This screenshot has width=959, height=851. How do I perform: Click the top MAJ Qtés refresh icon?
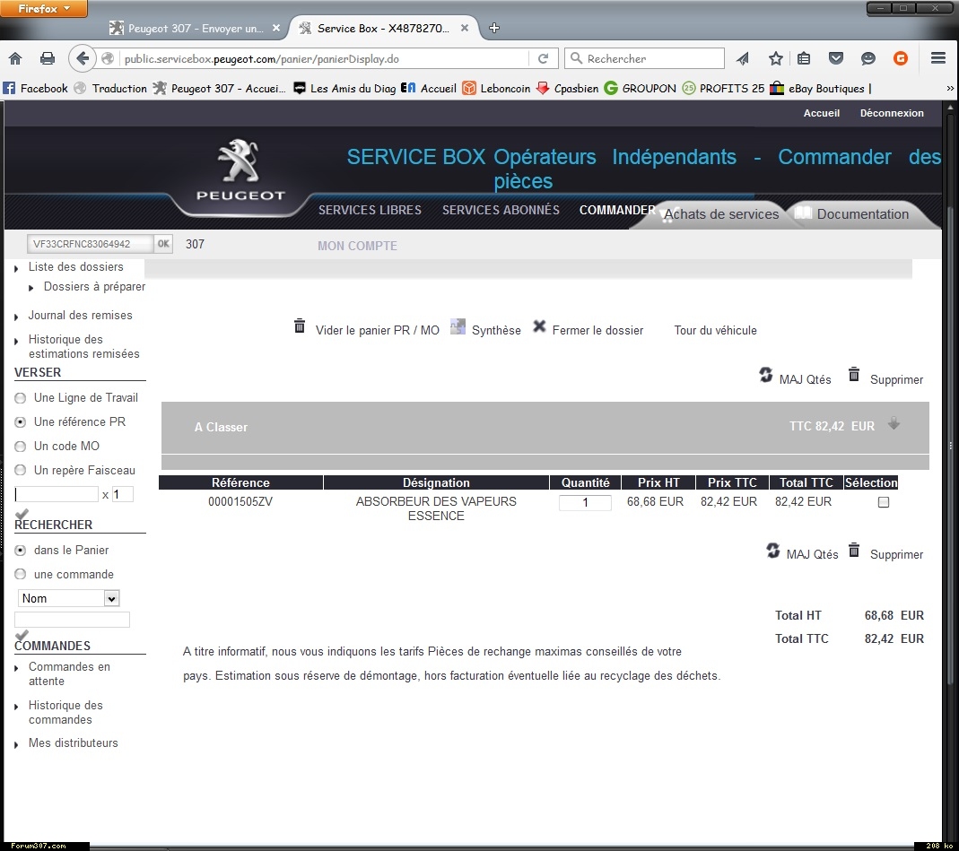[765, 376]
